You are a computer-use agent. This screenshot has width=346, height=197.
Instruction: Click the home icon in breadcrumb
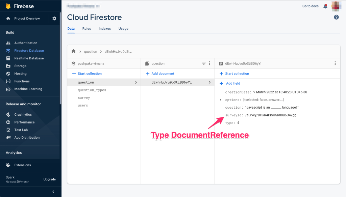click(73, 52)
